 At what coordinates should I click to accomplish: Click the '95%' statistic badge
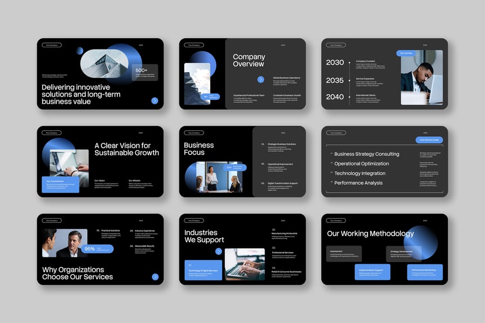click(x=97, y=249)
